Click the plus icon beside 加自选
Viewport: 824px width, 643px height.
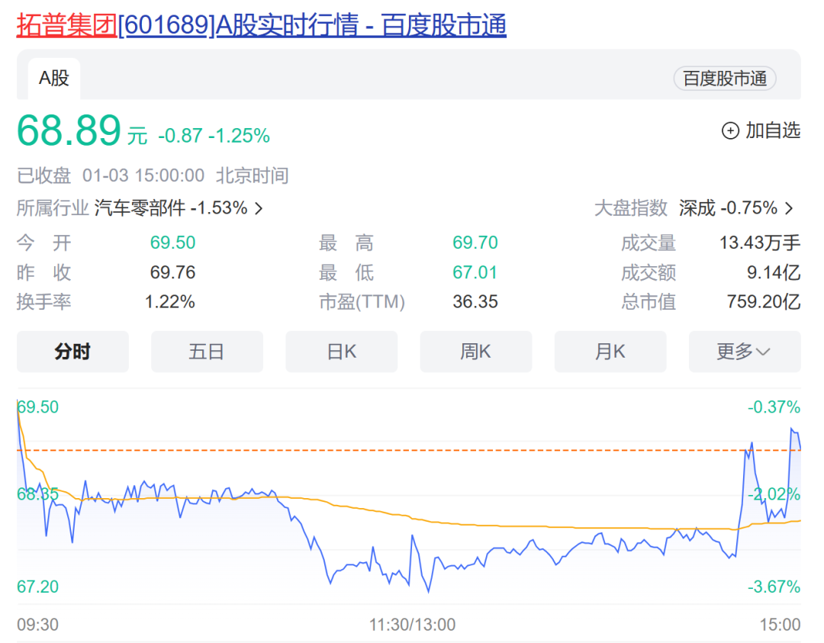pos(730,130)
